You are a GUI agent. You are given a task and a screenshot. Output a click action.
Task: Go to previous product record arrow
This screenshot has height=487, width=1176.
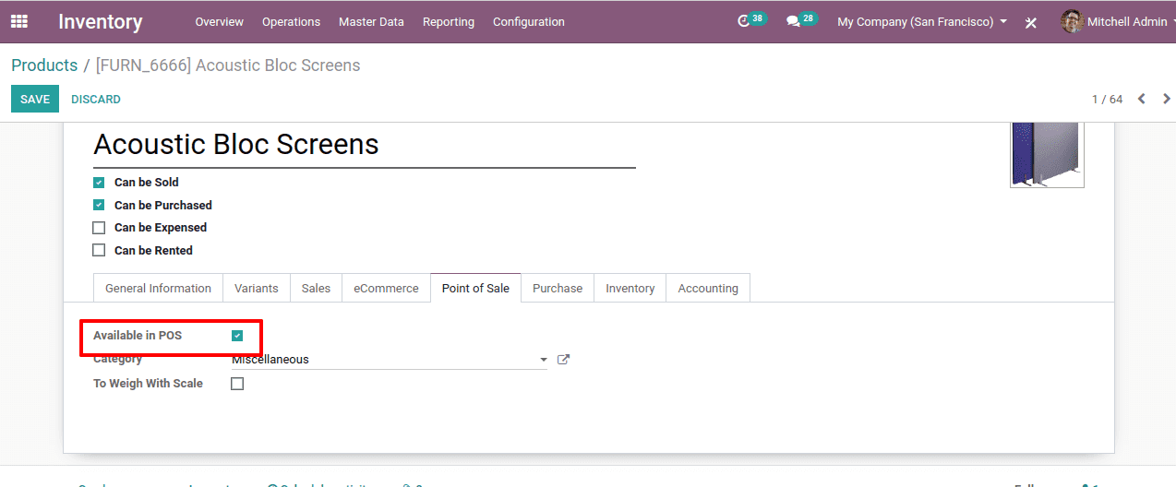1142,99
